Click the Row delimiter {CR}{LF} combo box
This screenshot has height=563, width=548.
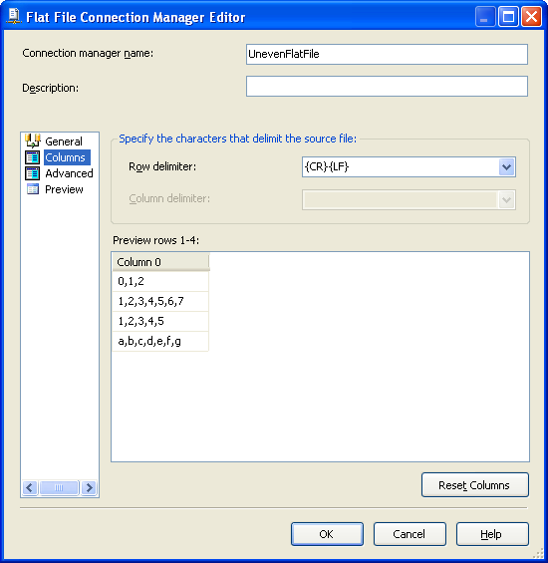coord(409,167)
